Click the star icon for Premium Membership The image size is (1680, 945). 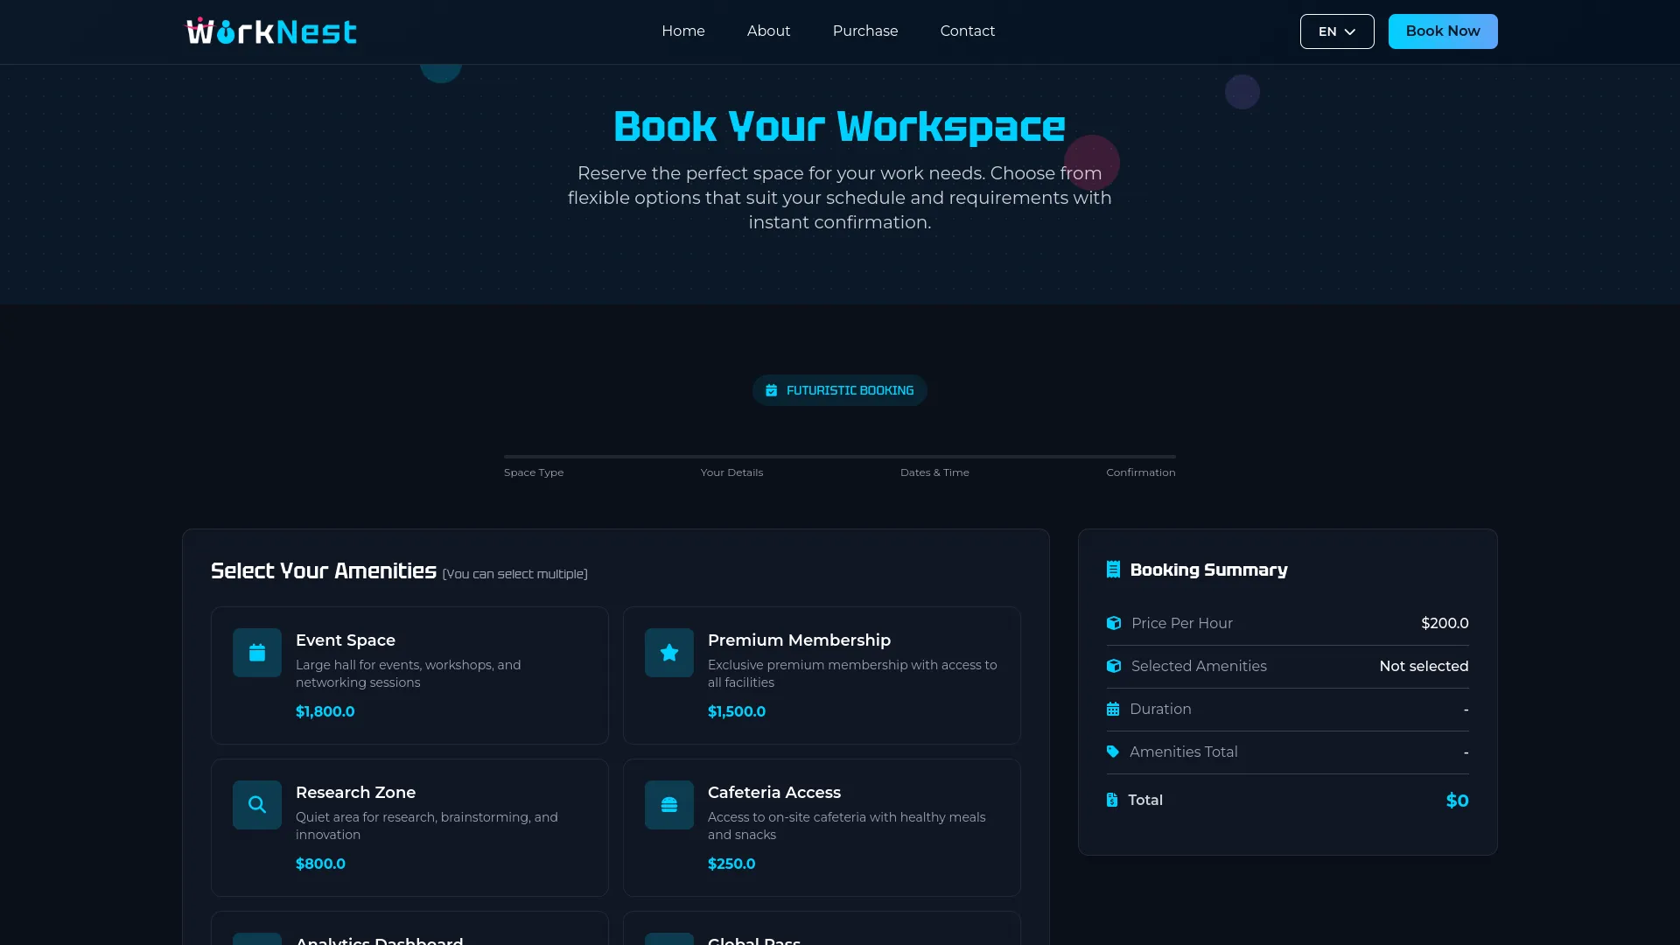(668, 653)
